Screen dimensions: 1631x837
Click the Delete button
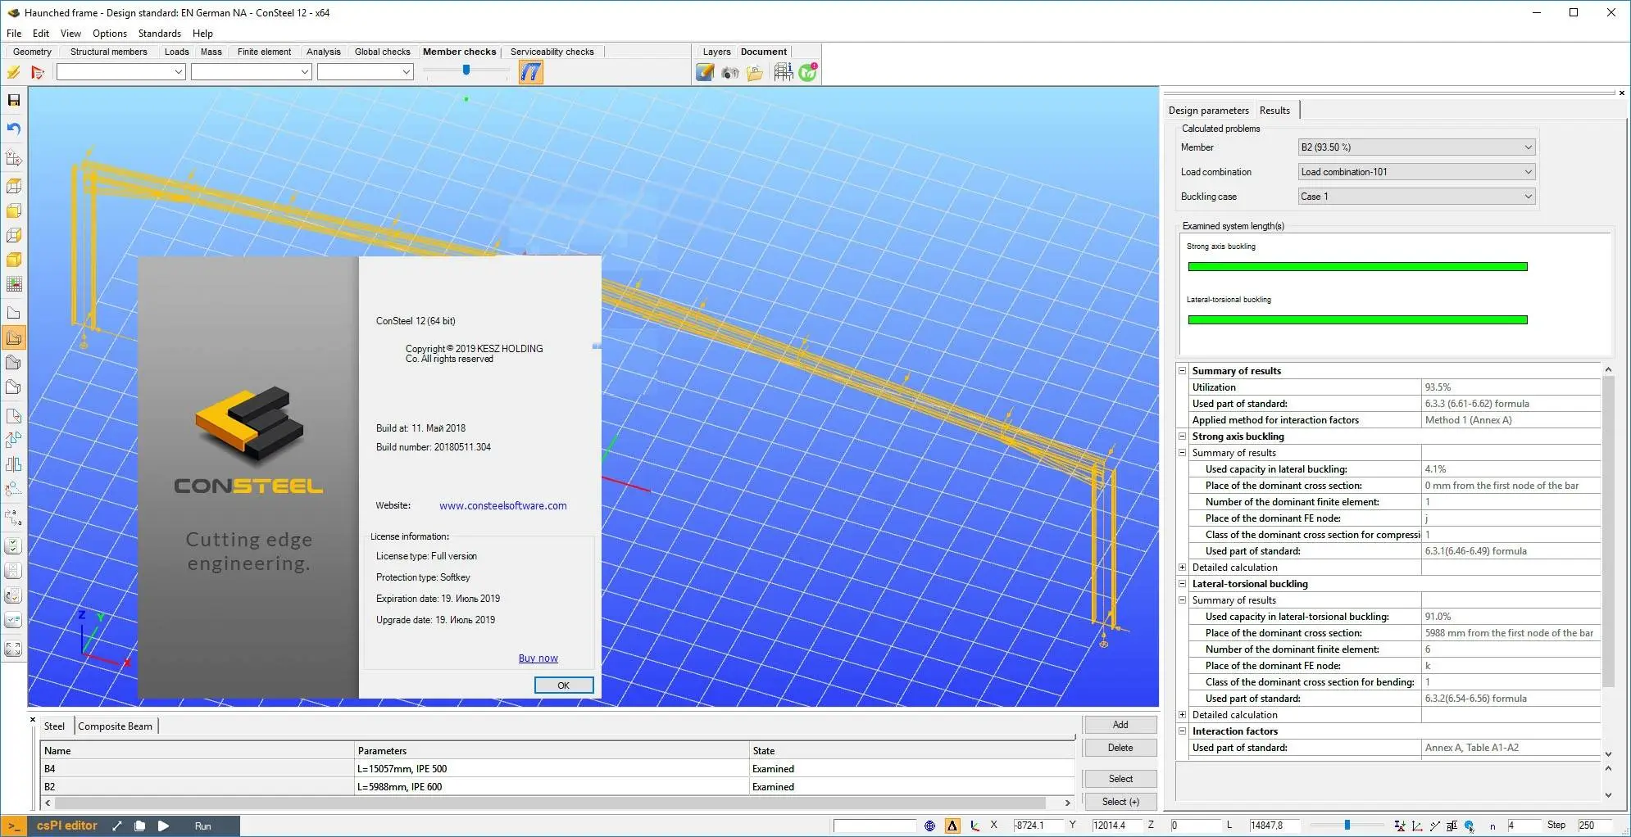click(x=1120, y=748)
